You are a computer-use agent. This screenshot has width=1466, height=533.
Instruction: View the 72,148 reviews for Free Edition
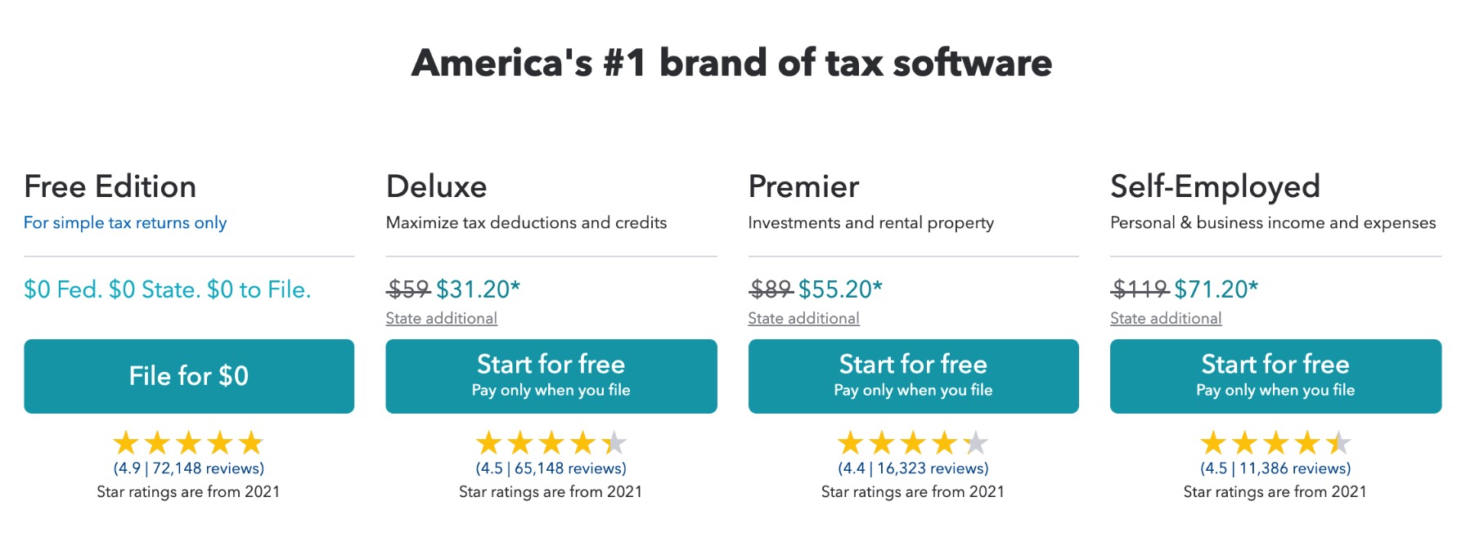tap(189, 468)
